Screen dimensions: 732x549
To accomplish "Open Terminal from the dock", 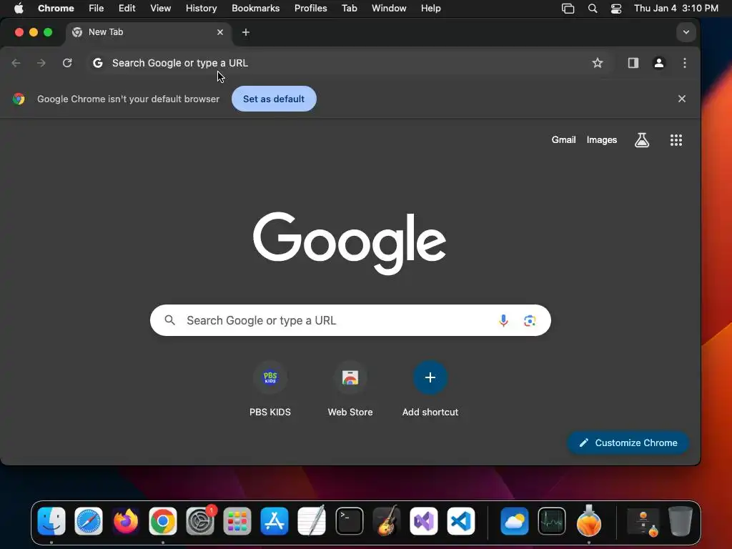I will pyautogui.click(x=349, y=521).
